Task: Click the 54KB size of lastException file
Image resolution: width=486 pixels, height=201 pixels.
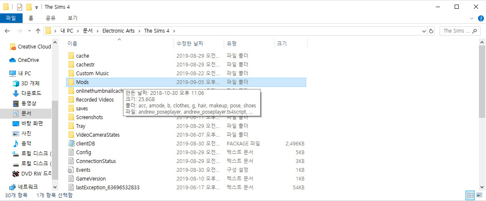Action: [x=299, y=188]
